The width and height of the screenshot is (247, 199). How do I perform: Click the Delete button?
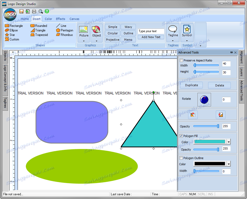(220, 85)
